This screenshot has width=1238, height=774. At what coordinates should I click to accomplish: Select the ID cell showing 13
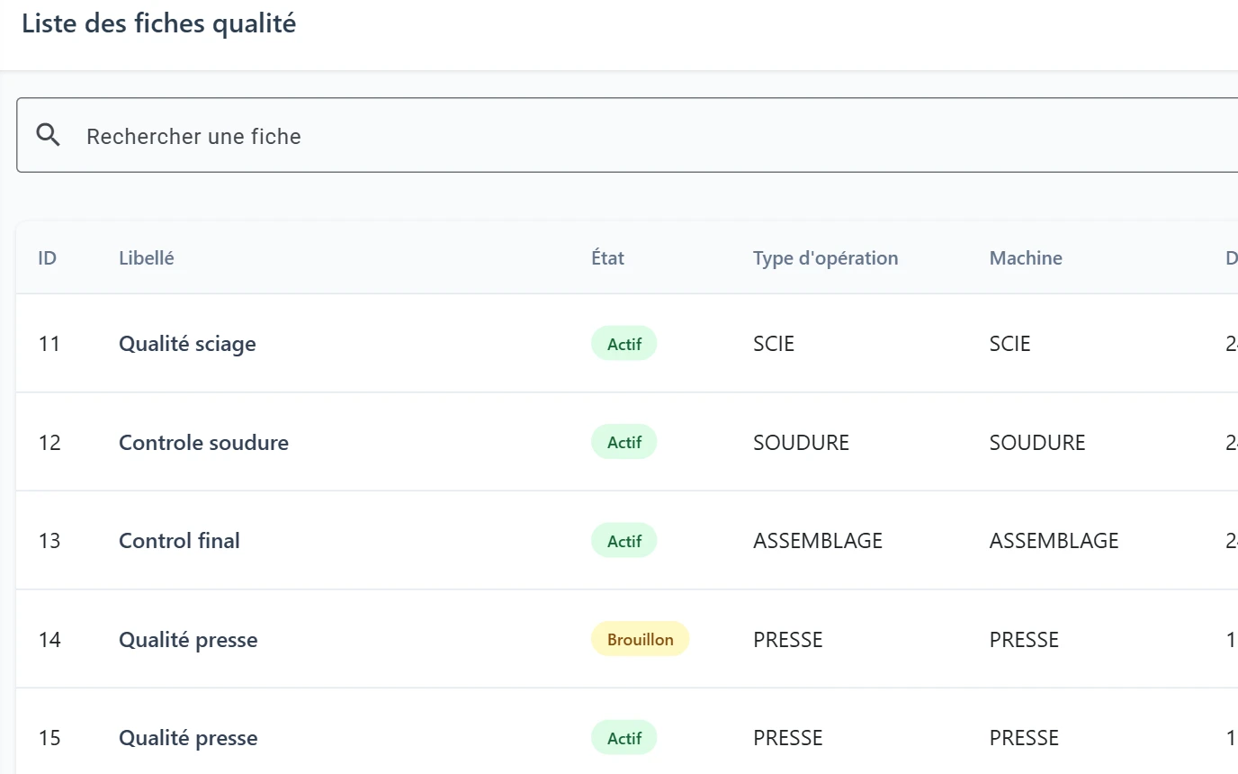click(49, 541)
